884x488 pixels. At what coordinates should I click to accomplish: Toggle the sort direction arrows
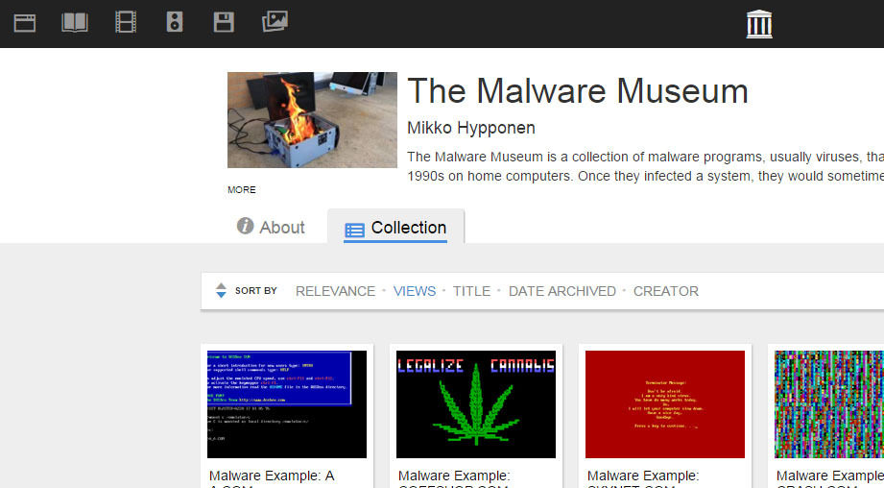(x=221, y=290)
